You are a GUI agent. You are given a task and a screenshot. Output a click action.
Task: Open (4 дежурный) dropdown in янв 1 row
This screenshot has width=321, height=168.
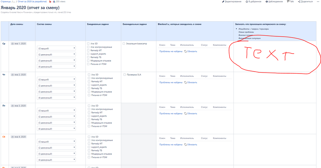pyautogui.click(x=56, y=66)
